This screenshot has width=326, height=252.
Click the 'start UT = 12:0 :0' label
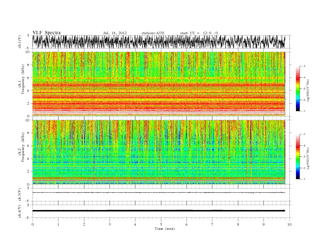pos(199,33)
